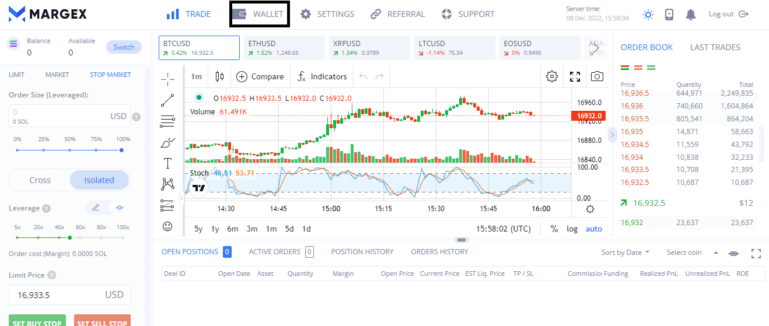Take chart snapshot with camera icon
The height and width of the screenshot is (326, 769).
[x=596, y=76]
